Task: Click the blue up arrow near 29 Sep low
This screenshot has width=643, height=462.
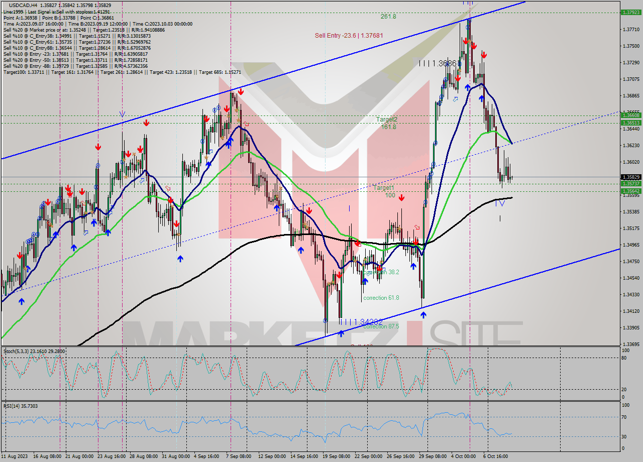Action: [x=423, y=314]
